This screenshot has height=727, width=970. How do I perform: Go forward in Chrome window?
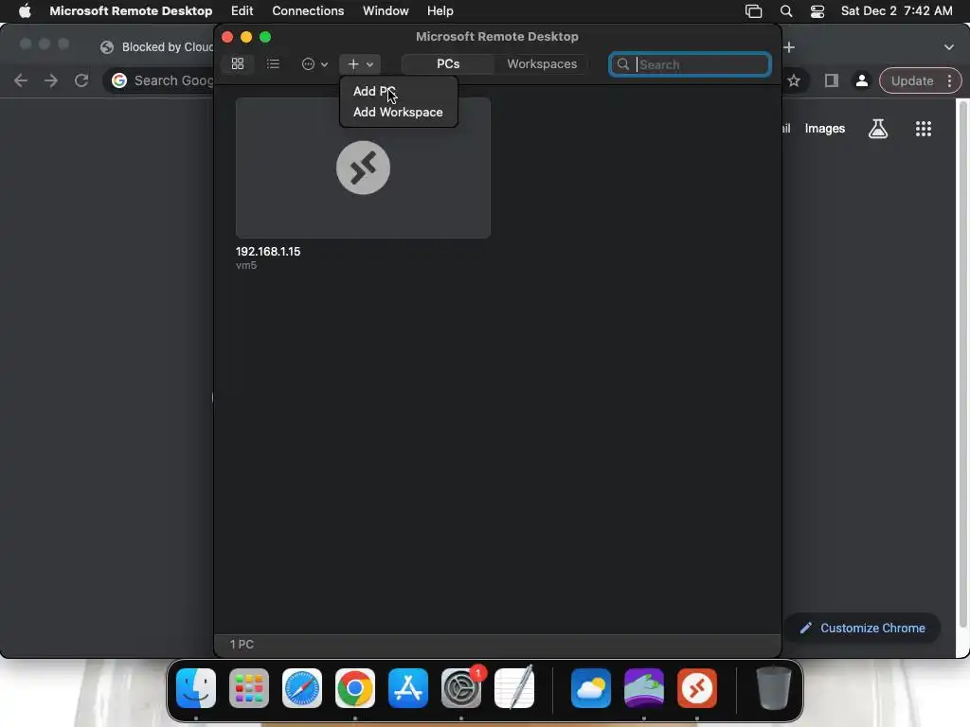point(51,80)
